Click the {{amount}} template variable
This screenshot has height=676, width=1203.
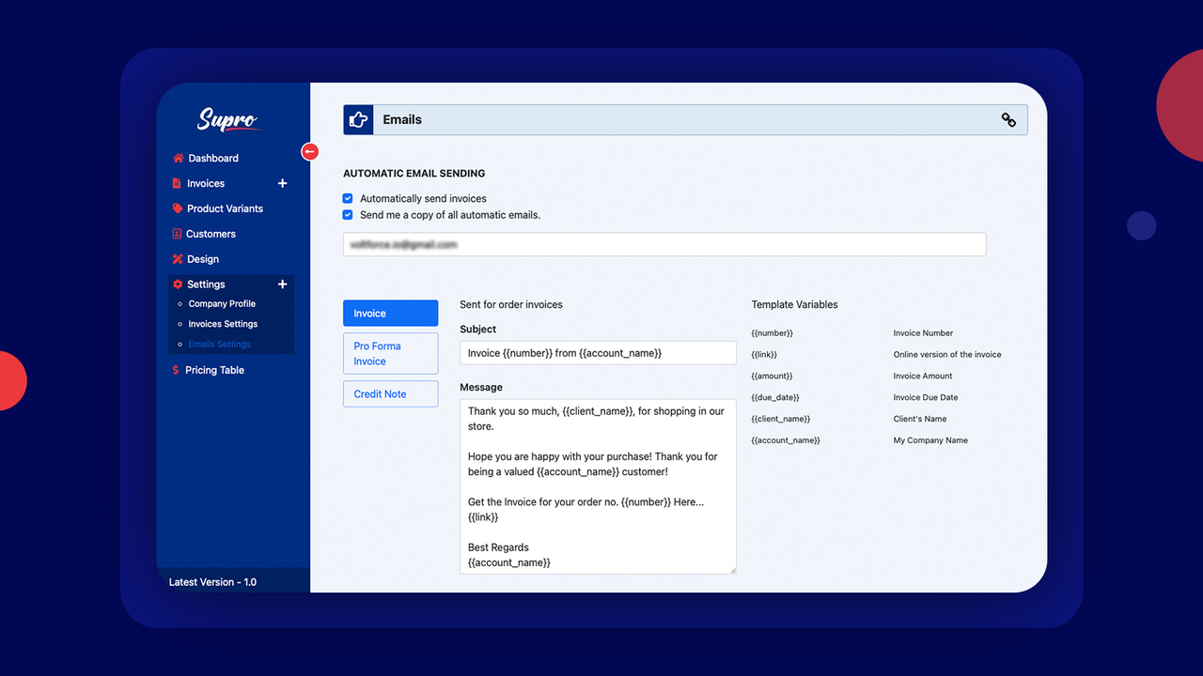click(773, 376)
